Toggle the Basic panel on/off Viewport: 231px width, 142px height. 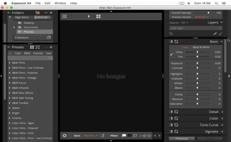(171, 42)
